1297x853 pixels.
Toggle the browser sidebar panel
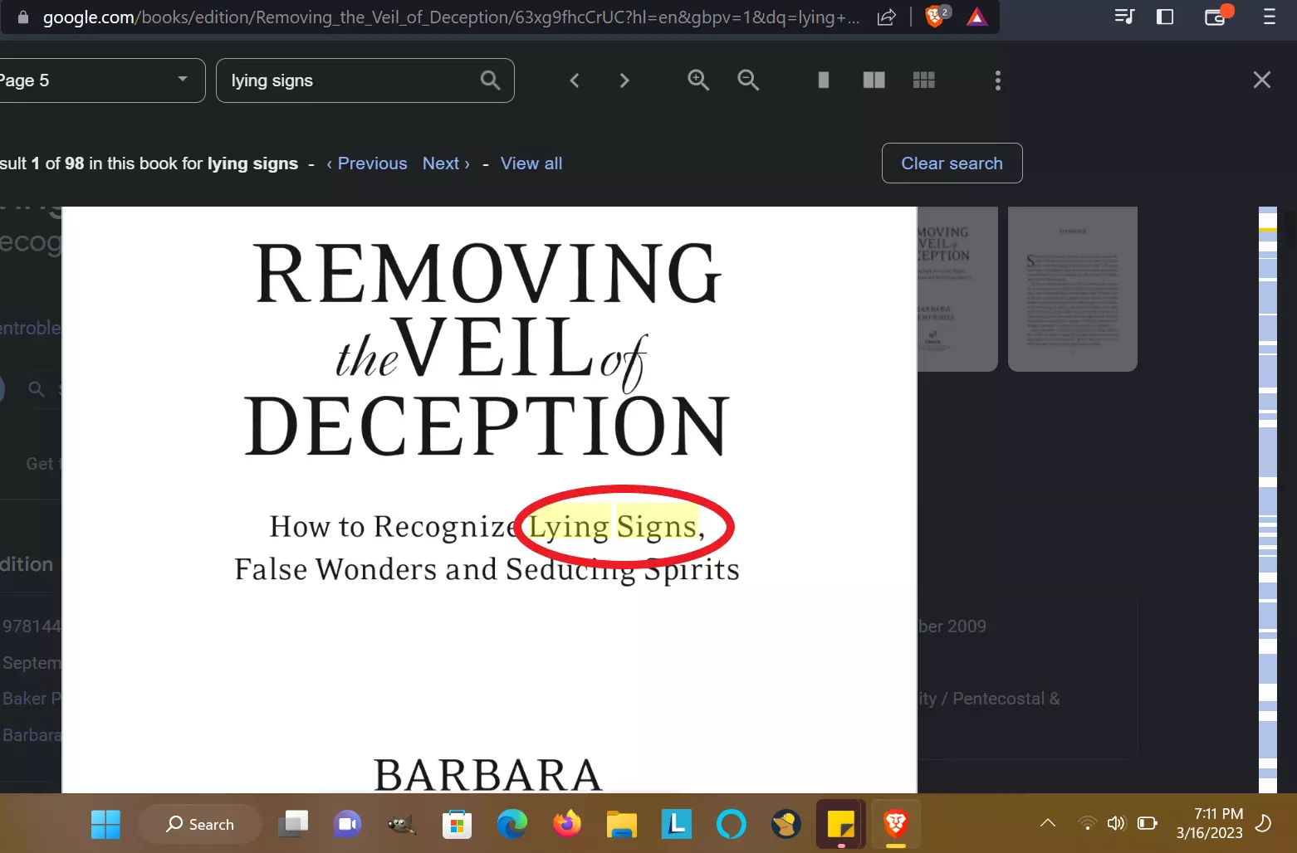[x=1164, y=17]
